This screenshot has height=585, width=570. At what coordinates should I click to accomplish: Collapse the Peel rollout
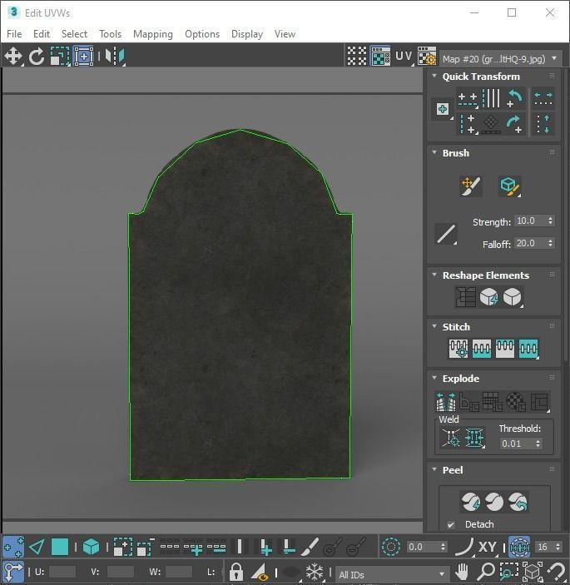pos(434,469)
